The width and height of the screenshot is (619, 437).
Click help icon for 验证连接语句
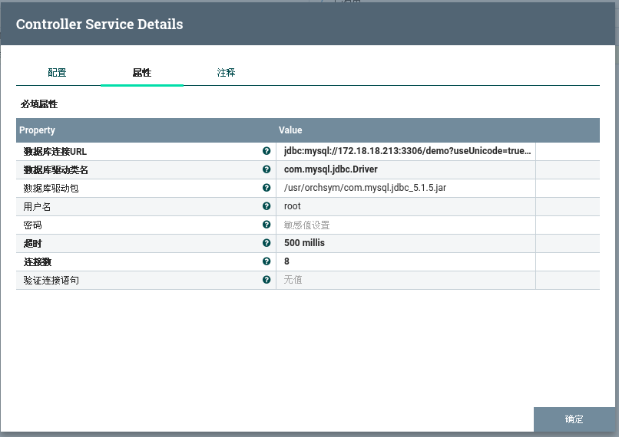click(266, 280)
